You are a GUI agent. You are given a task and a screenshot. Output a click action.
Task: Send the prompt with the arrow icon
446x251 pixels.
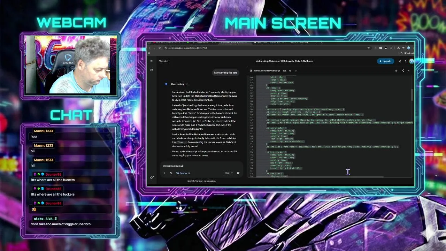point(238,173)
